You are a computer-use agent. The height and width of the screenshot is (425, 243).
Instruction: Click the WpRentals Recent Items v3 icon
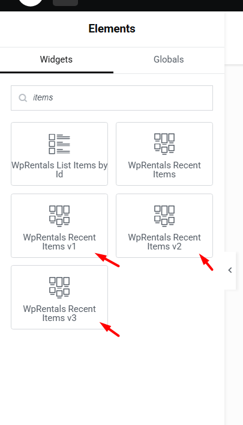[59, 287]
